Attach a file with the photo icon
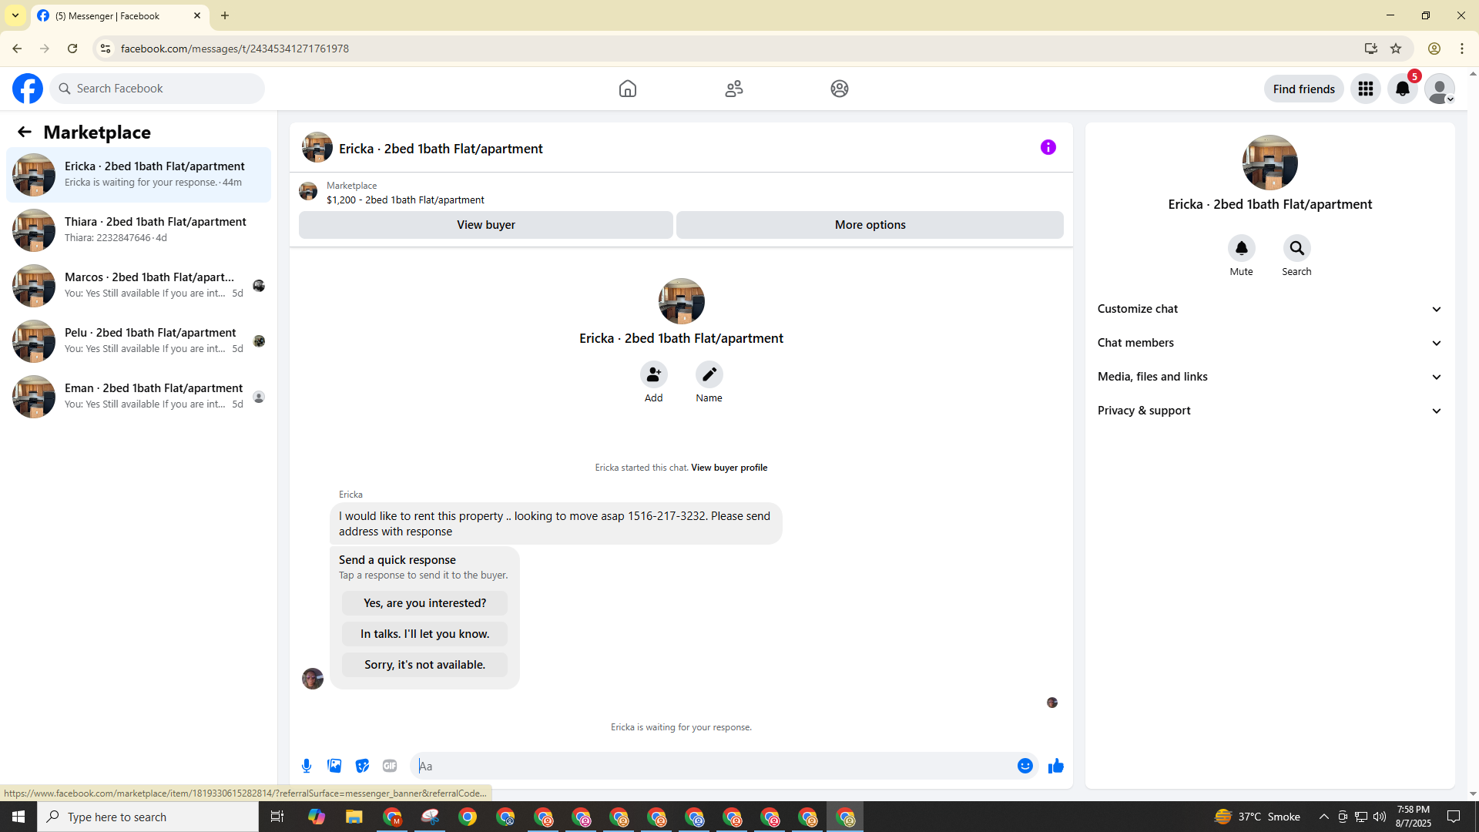Image resolution: width=1479 pixels, height=832 pixels. (x=334, y=766)
